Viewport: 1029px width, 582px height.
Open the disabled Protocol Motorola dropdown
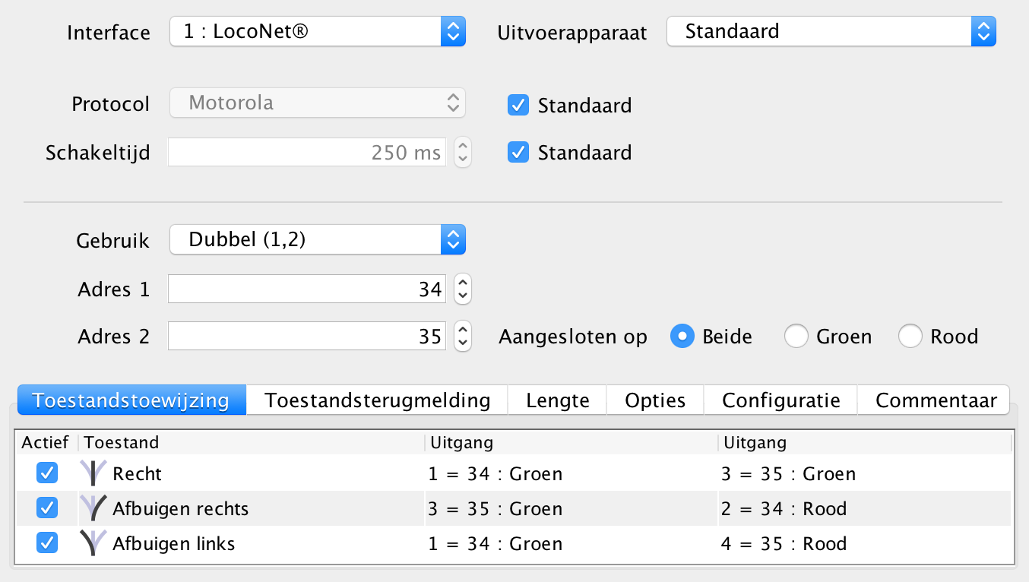318,103
